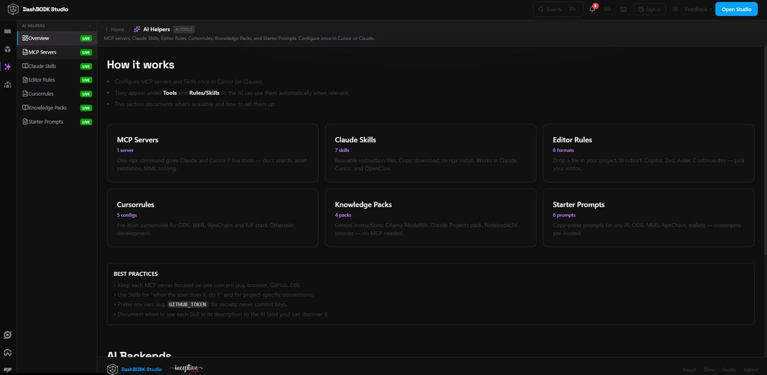Open Starter Prompts in the sidebar
The width and height of the screenshot is (767, 375).
click(x=56, y=122)
